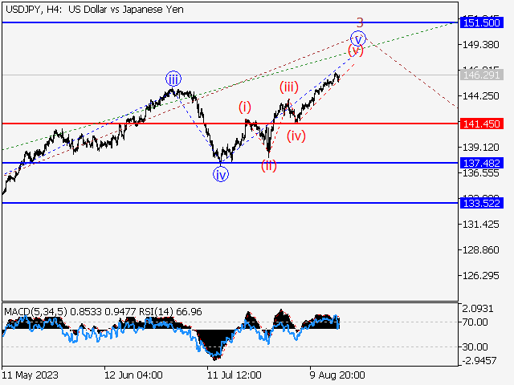
Task: Select the red (iii) wave label
Action: click(289, 87)
